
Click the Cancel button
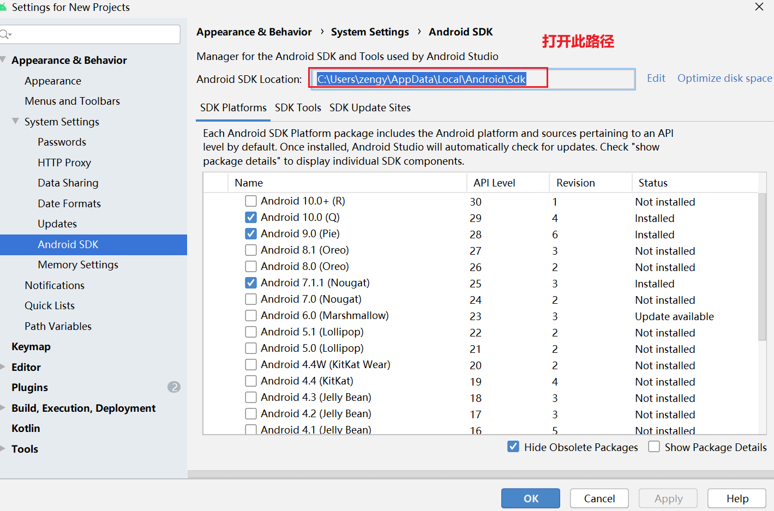(x=599, y=498)
